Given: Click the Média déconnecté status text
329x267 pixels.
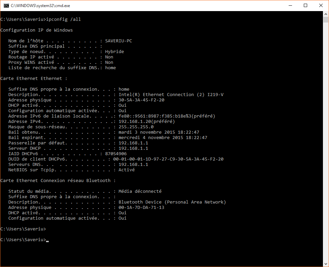Looking at the screenshot, I should pyautogui.click(x=140, y=191).
